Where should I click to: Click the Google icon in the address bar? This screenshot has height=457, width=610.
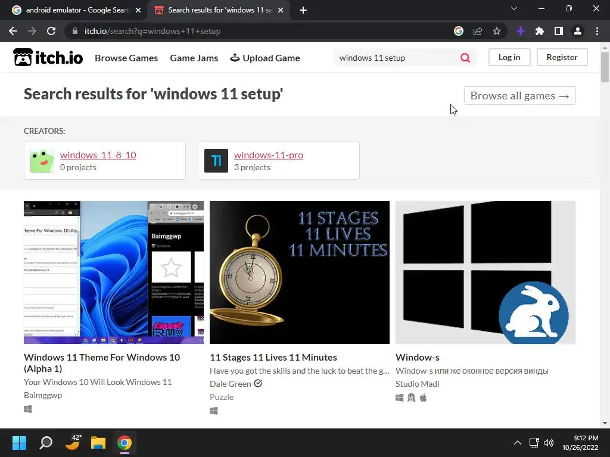(459, 31)
